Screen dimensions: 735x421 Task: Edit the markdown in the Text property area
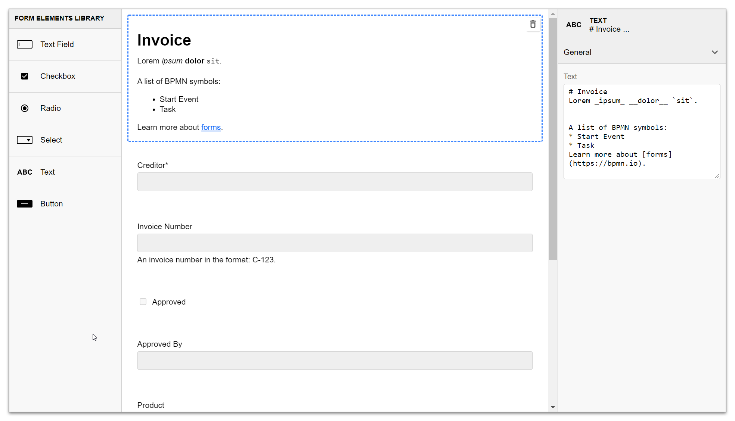(x=641, y=131)
